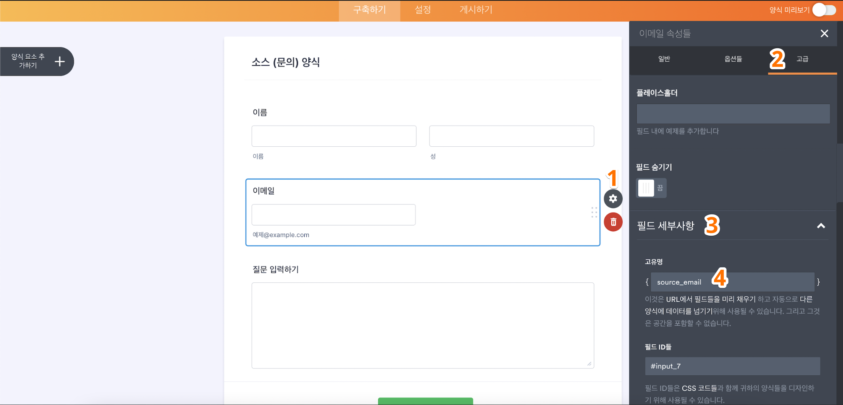843x405 pixels.
Task: Open the Settings top menu tab
Action: click(422, 10)
